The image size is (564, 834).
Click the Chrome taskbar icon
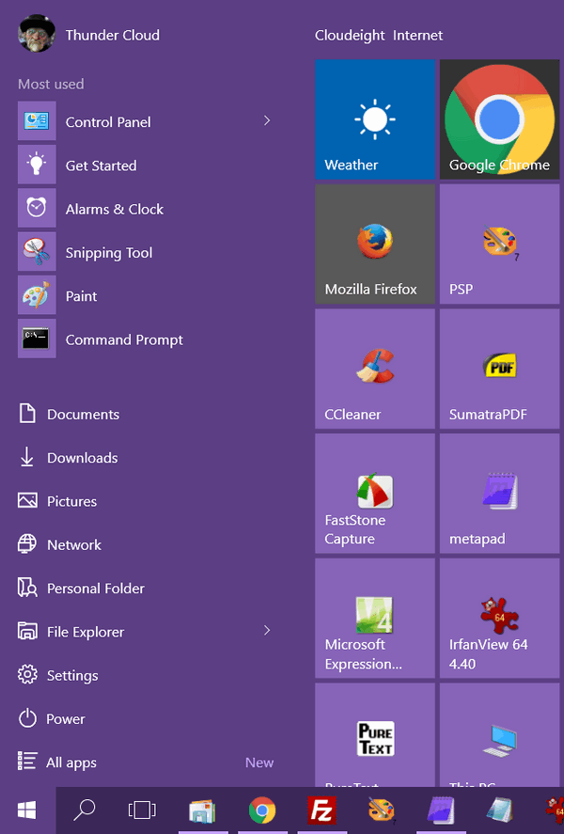coord(262,810)
